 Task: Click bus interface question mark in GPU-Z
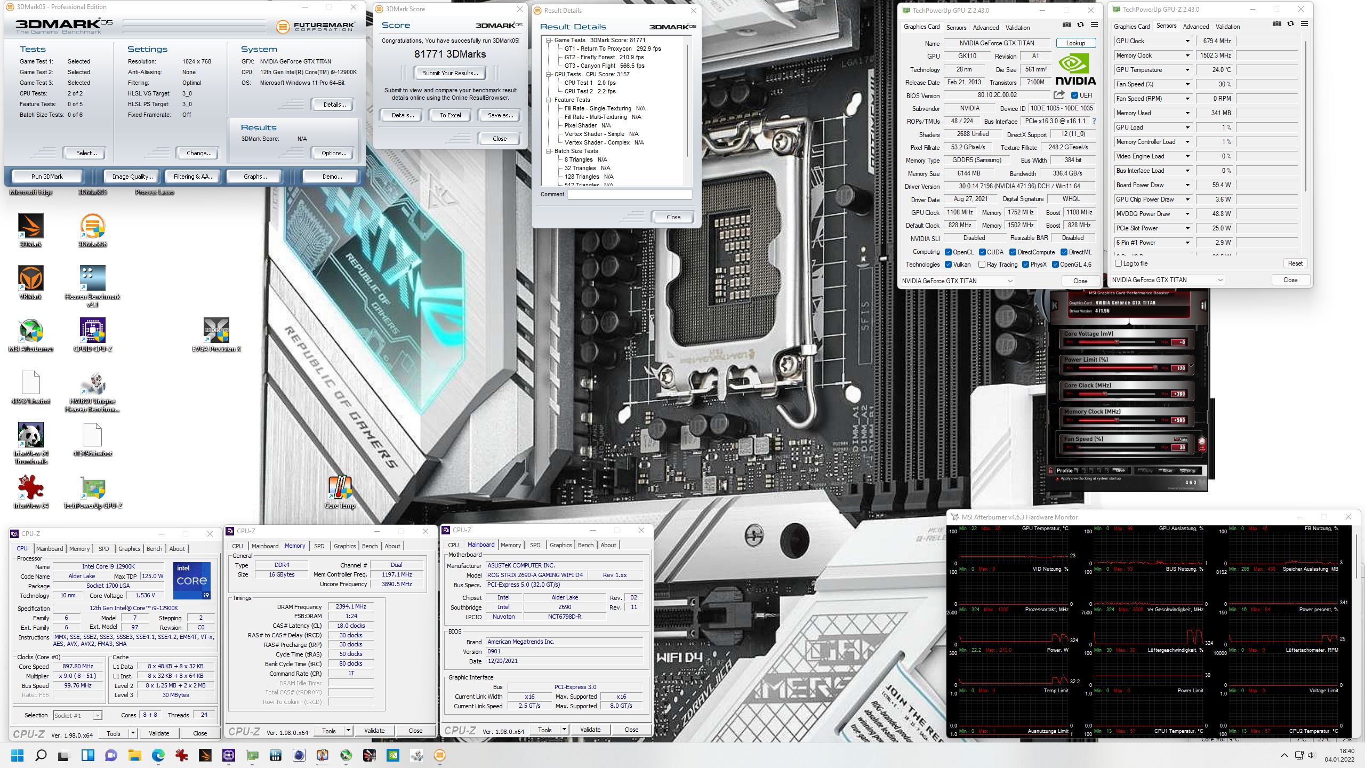click(1094, 121)
